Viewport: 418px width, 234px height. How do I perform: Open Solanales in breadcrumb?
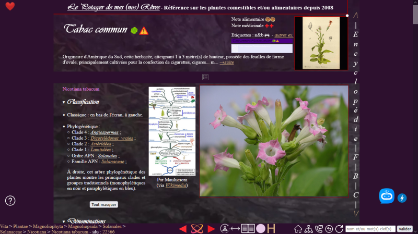click(x=112, y=226)
